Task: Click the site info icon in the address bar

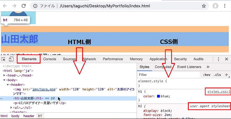Action: tap(35, 6)
